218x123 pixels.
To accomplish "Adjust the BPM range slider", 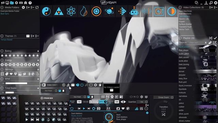I will pyautogui.click(x=16, y=83).
